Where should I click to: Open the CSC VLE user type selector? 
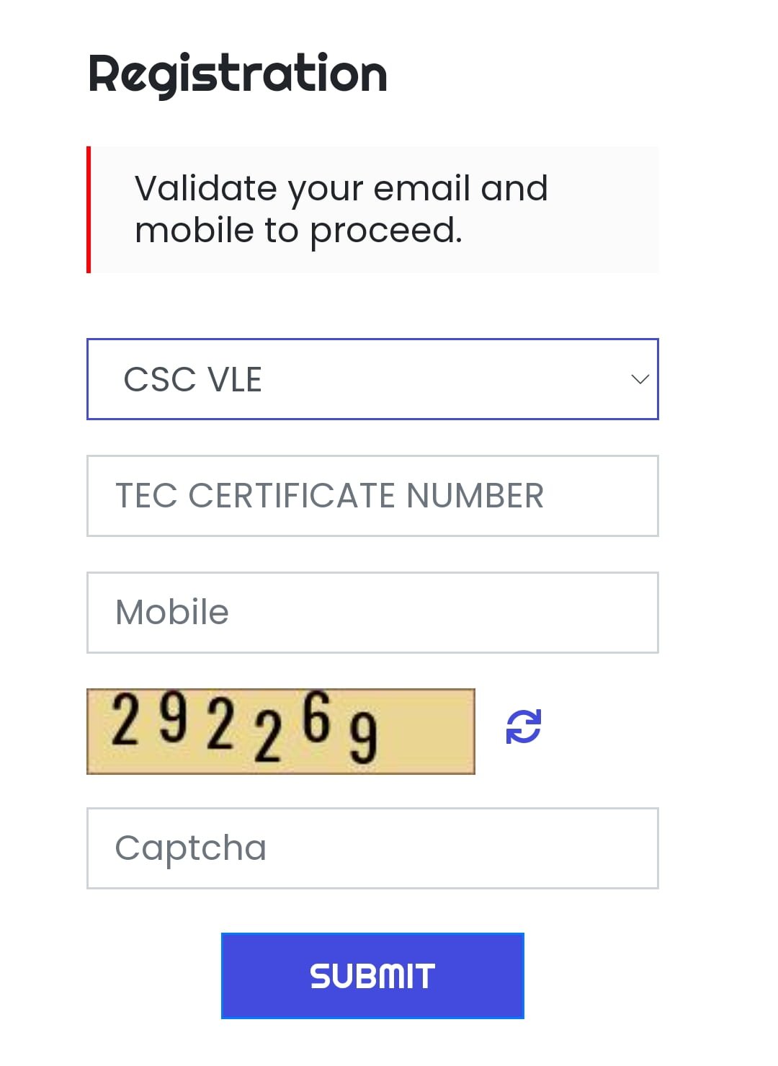(x=372, y=379)
